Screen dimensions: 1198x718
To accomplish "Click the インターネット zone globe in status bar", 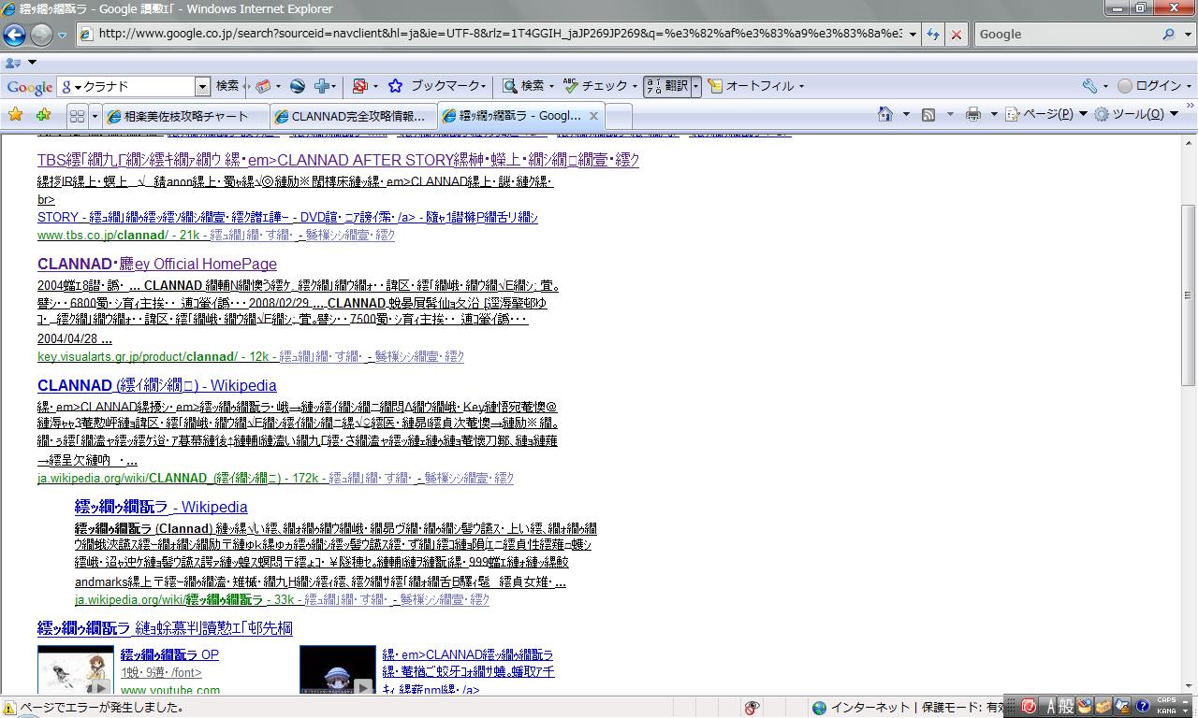I will coord(819,708).
